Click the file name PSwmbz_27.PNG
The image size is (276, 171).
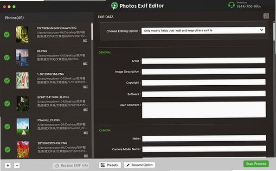(48, 120)
